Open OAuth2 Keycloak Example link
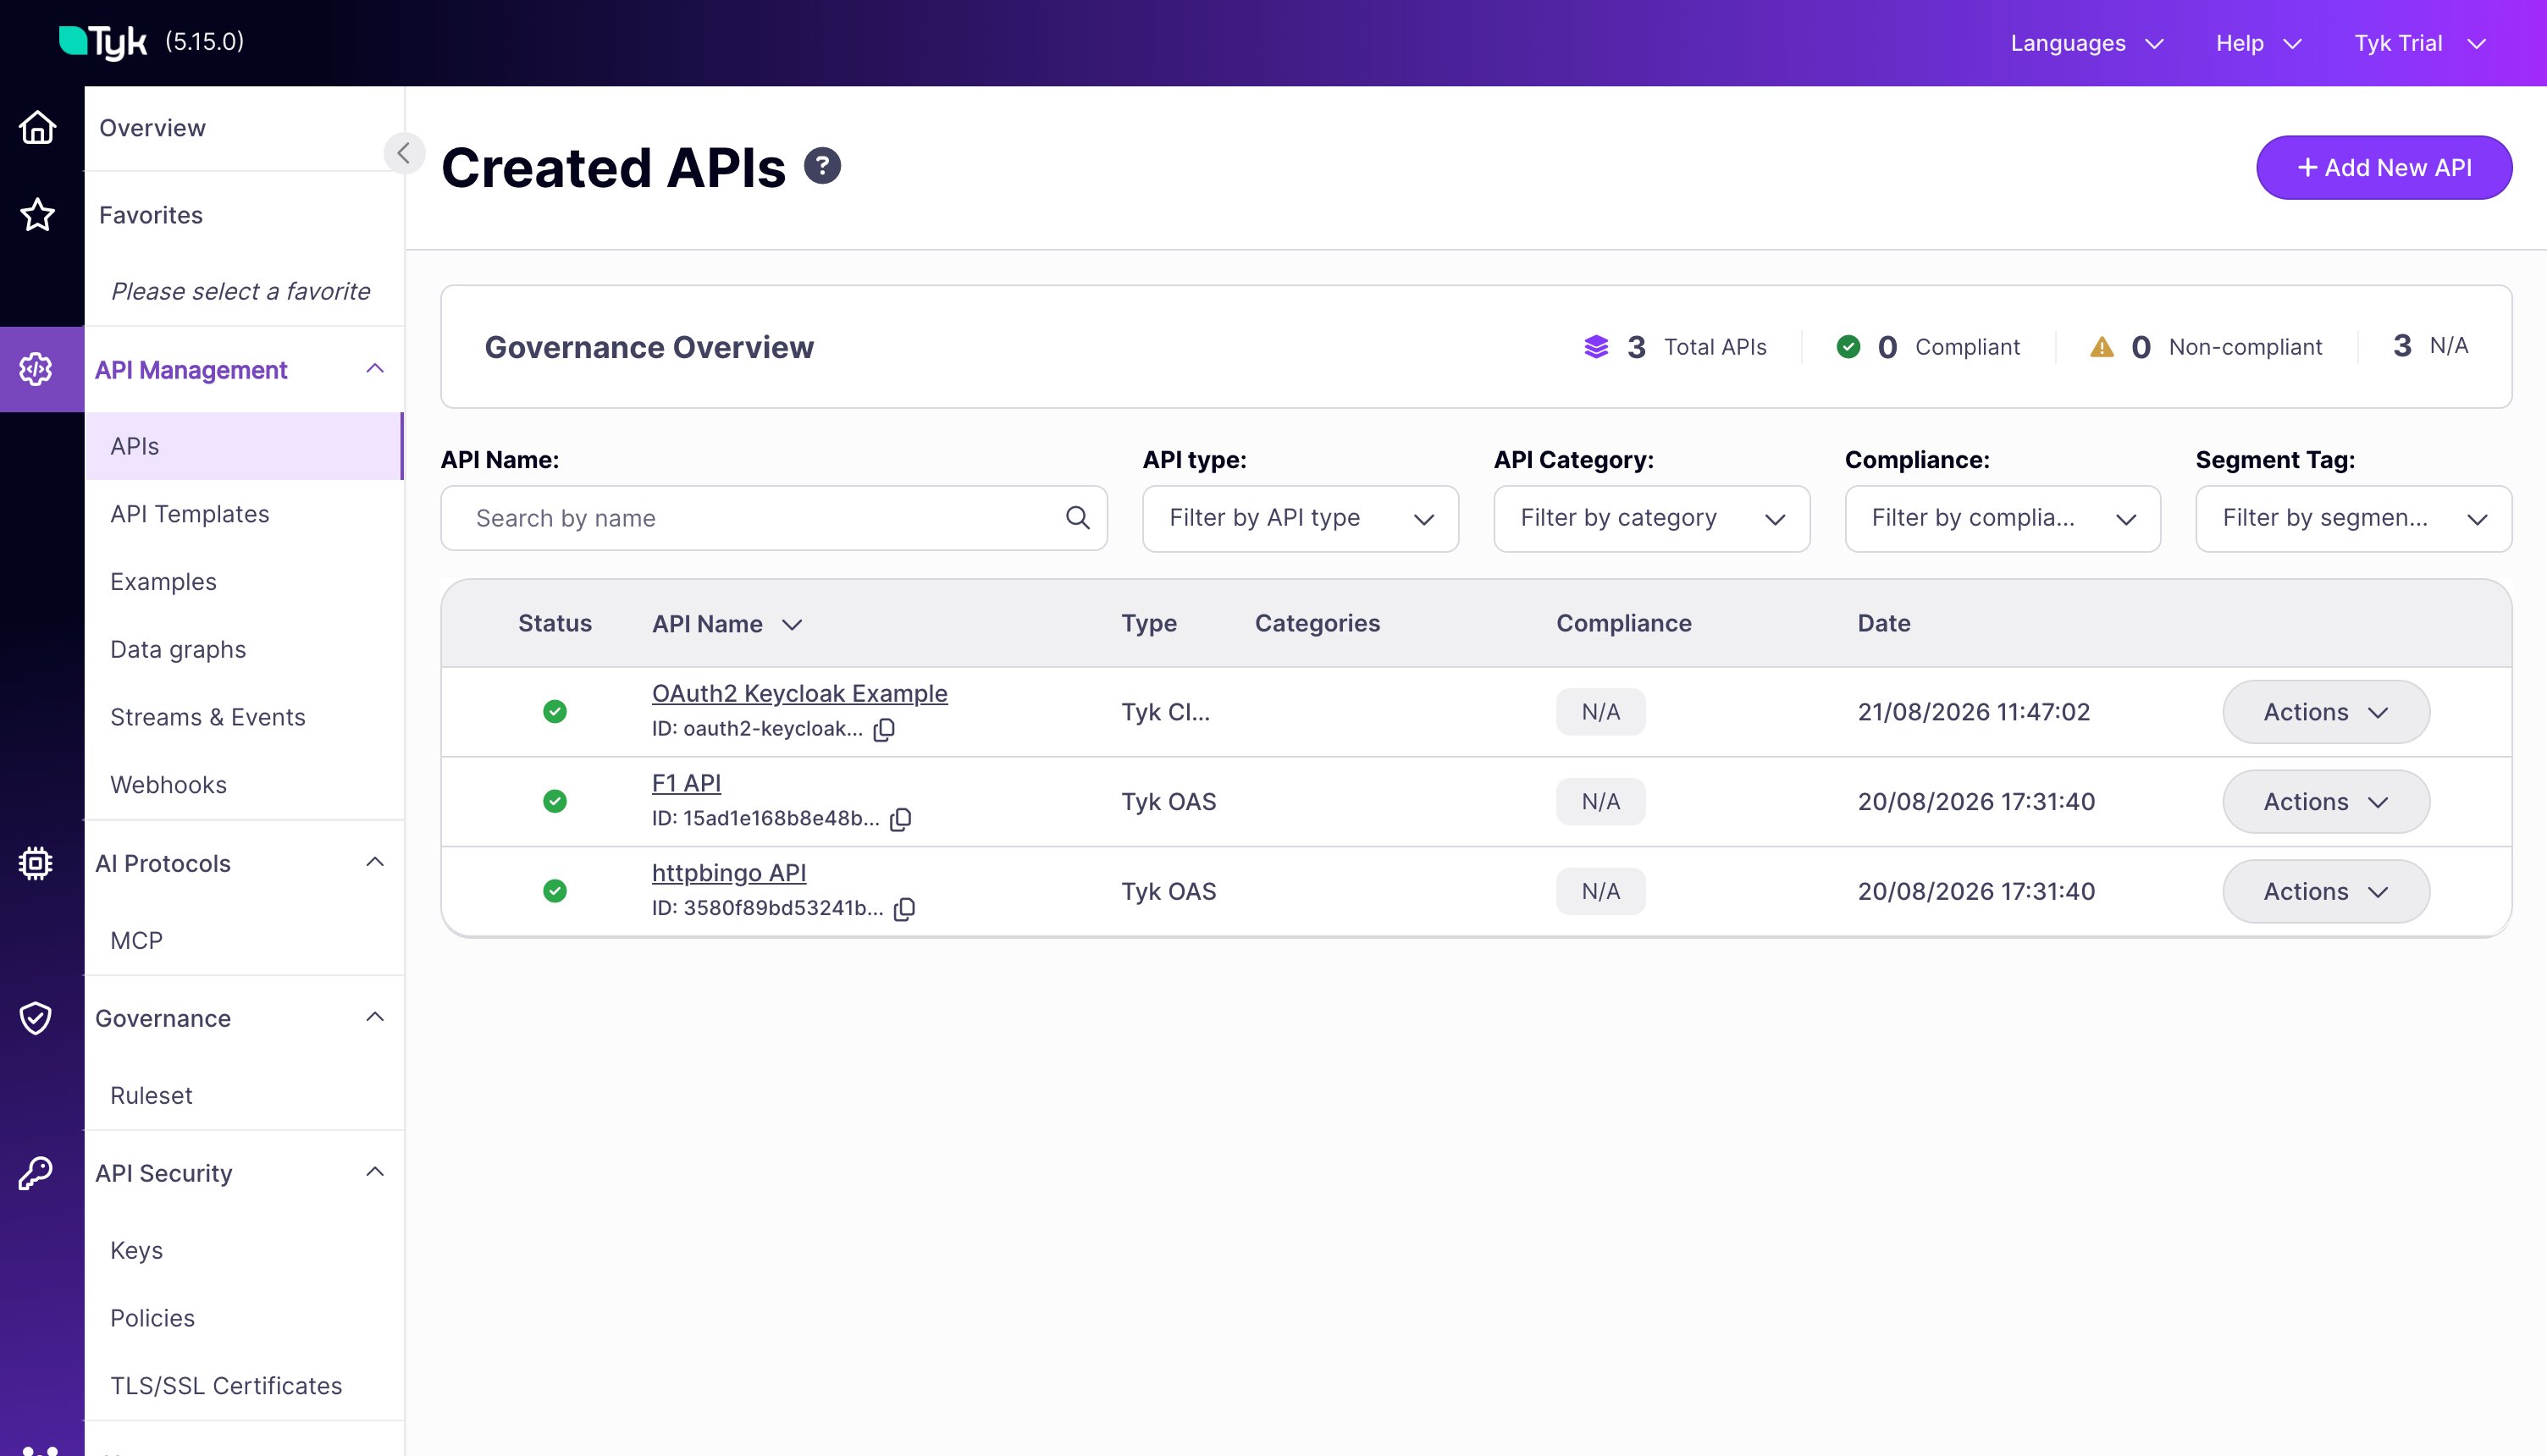The height and width of the screenshot is (1456, 2547). tap(799, 693)
